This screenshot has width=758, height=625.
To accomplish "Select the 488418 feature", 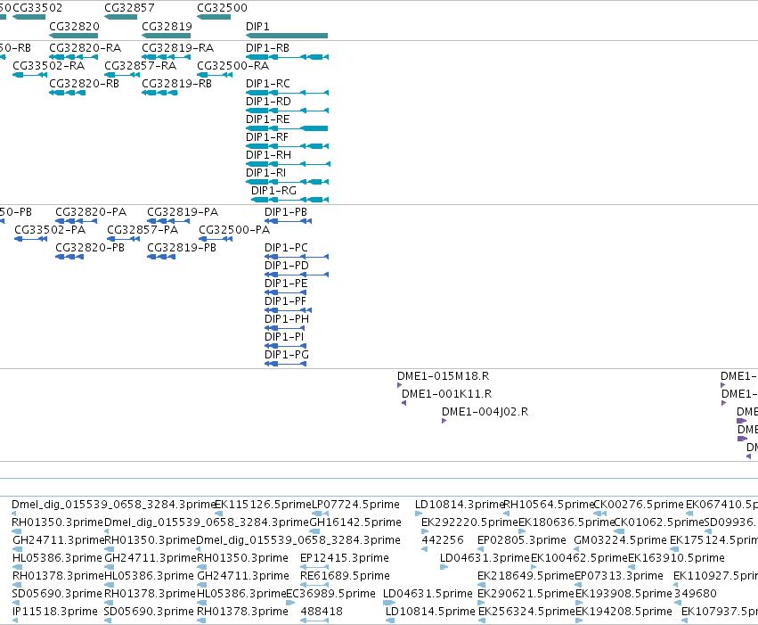I will tap(314, 621).
